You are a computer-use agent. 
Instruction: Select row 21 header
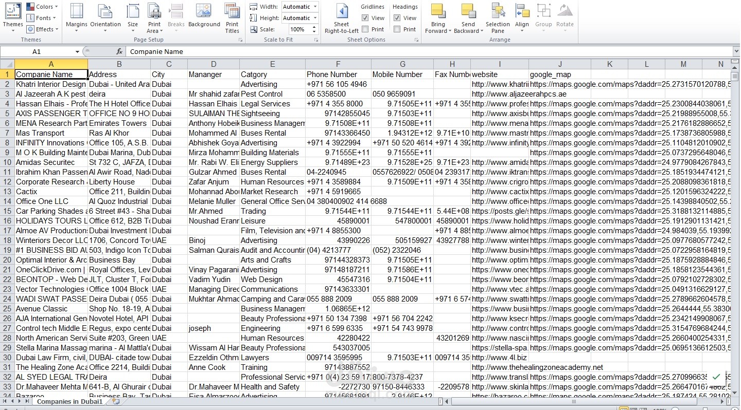coord(7,270)
